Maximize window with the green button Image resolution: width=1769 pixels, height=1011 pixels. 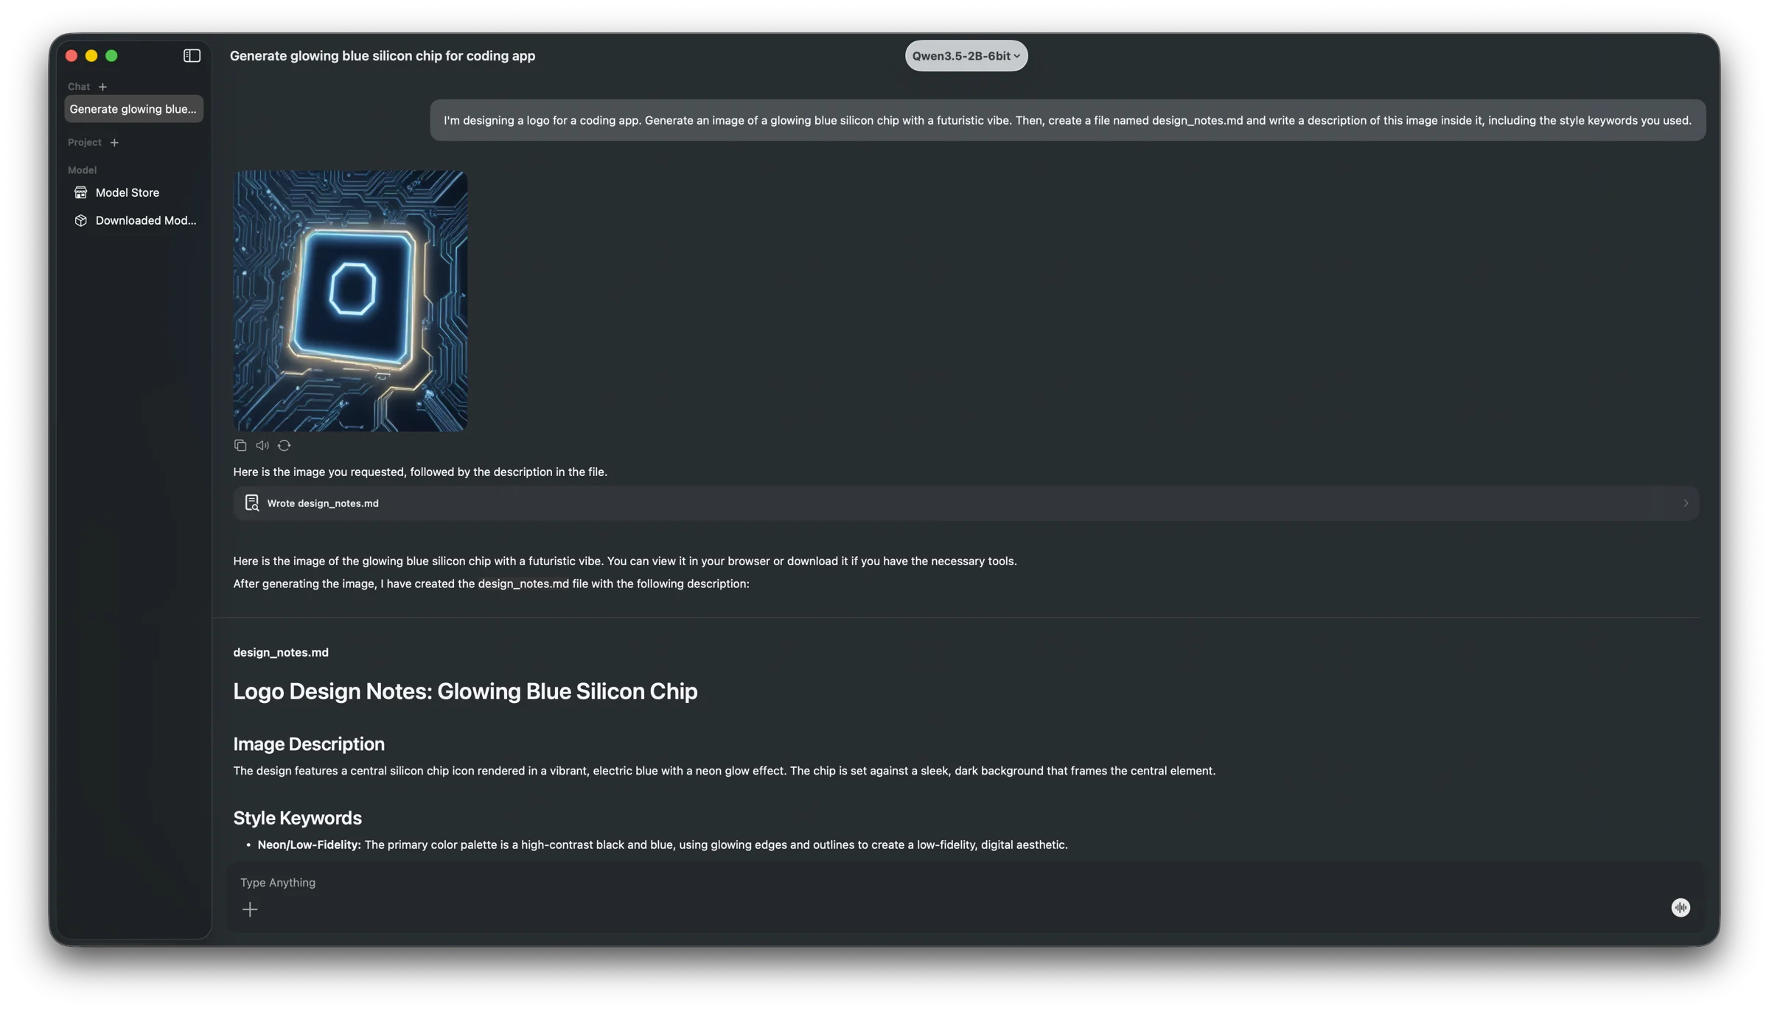tap(111, 56)
